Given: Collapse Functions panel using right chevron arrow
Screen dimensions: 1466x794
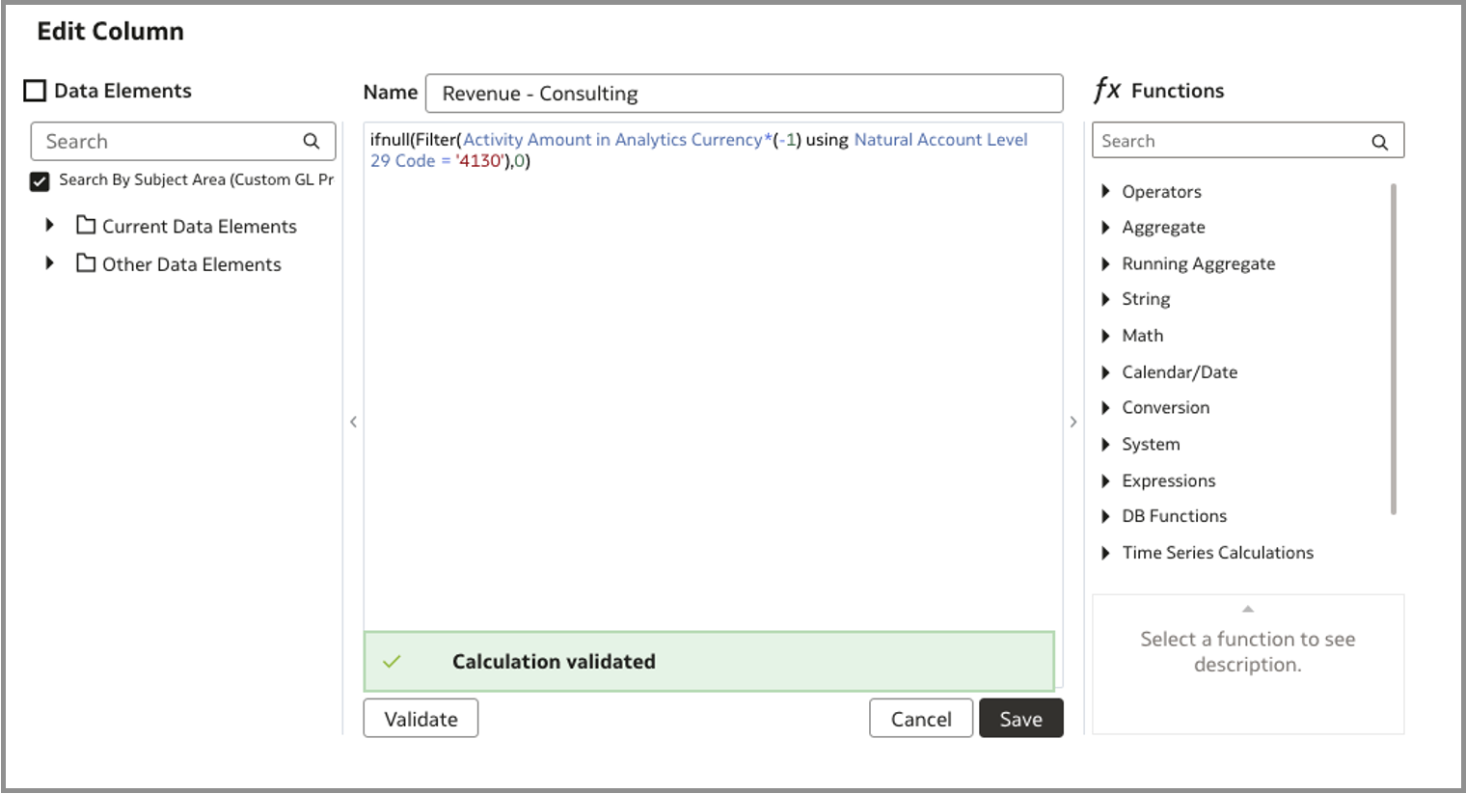Looking at the screenshot, I should pos(1073,422).
